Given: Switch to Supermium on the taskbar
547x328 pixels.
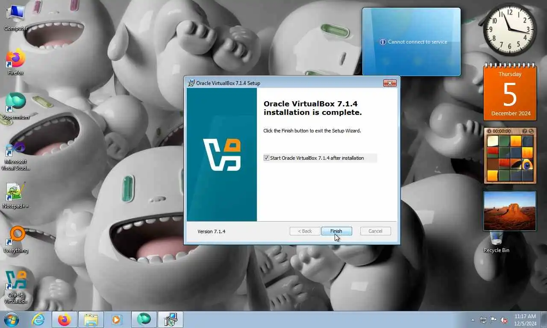Looking at the screenshot, I should coord(144,319).
